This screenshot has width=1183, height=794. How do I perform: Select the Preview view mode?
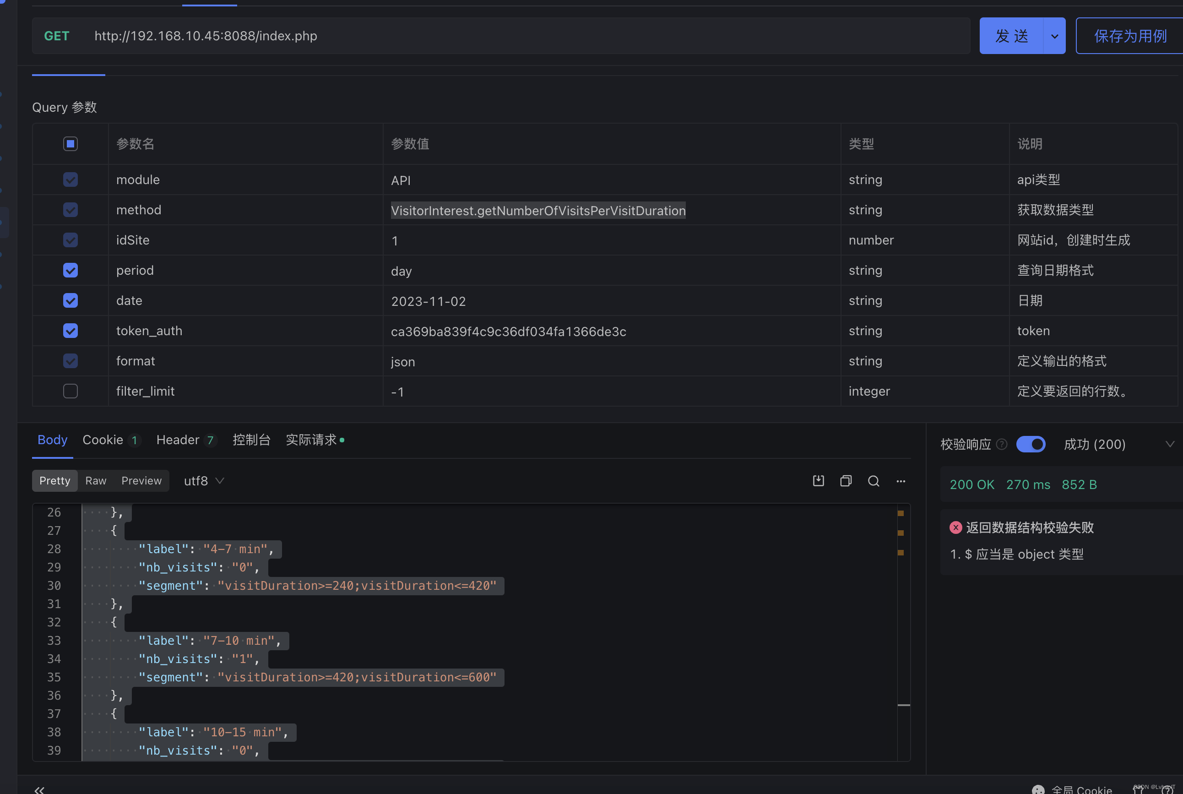pyautogui.click(x=142, y=480)
